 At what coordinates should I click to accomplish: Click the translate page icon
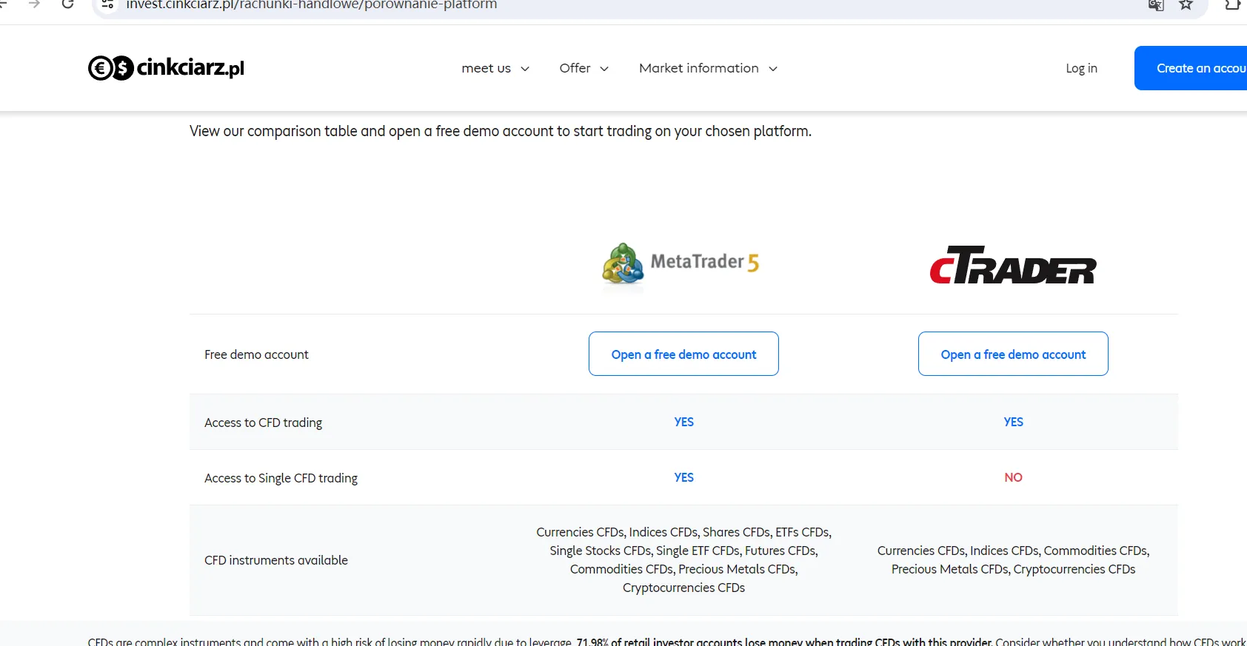tap(1156, 5)
